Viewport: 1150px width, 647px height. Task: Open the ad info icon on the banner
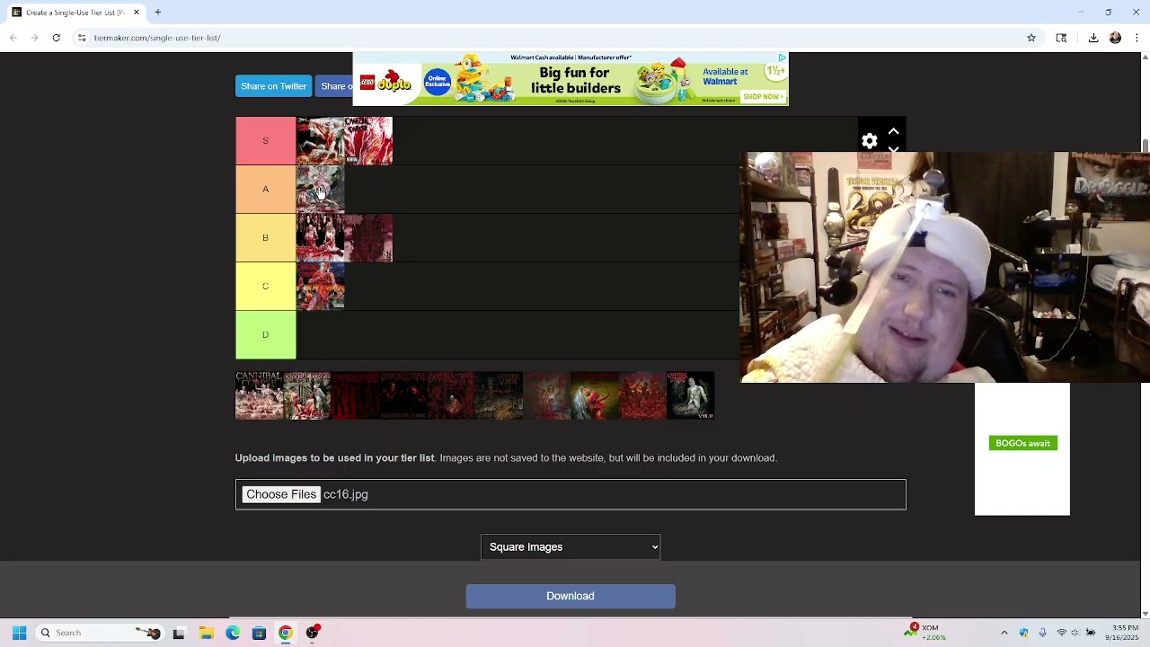782,58
